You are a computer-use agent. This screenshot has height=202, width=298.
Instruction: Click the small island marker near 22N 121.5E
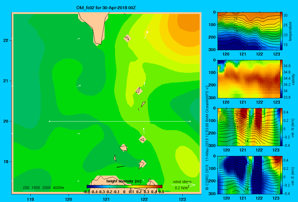127,38
